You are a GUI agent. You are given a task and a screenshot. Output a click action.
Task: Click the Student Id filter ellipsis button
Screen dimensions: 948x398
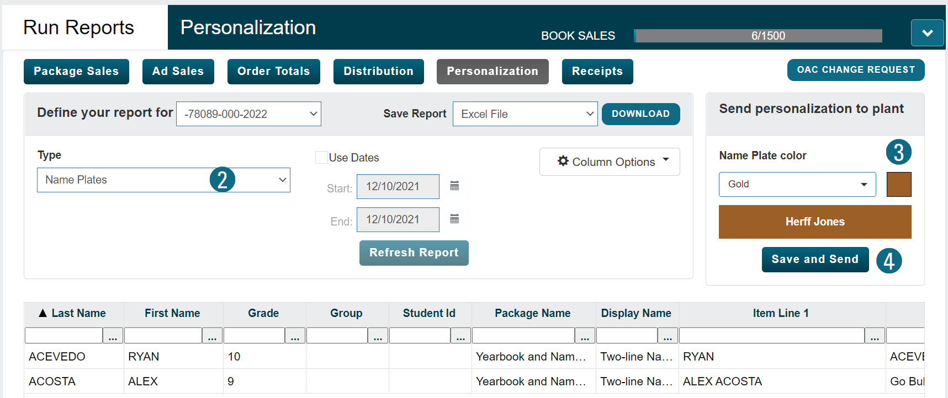tap(460, 336)
